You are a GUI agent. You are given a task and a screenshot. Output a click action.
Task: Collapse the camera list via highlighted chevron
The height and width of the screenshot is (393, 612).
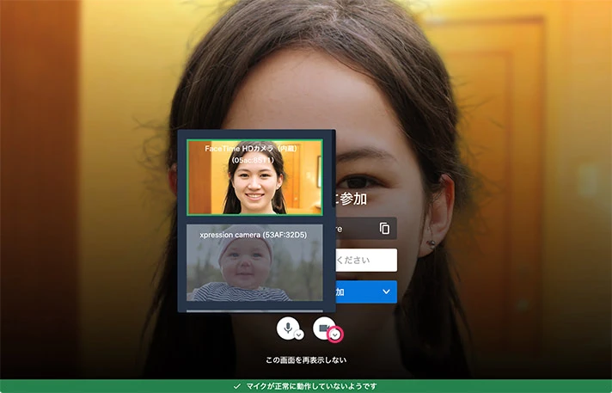click(336, 335)
